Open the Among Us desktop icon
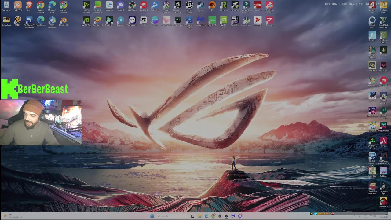Screen dimensions: 391x220 coord(383,202)
